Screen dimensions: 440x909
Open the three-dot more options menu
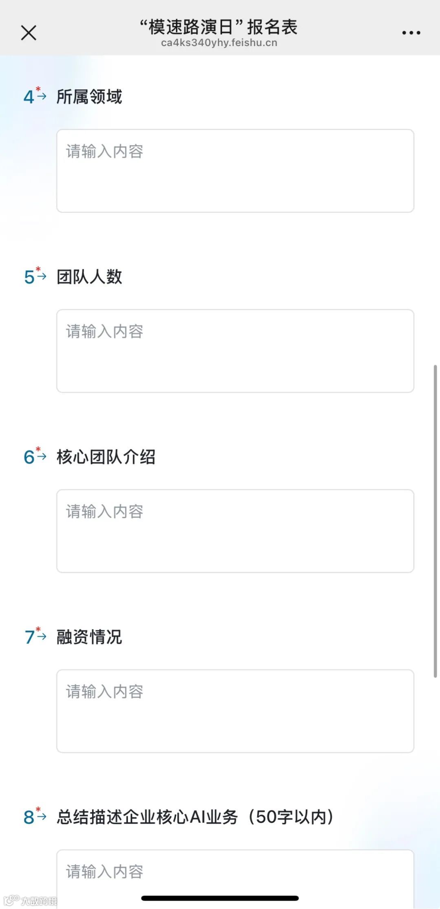click(x=411, y=33)
